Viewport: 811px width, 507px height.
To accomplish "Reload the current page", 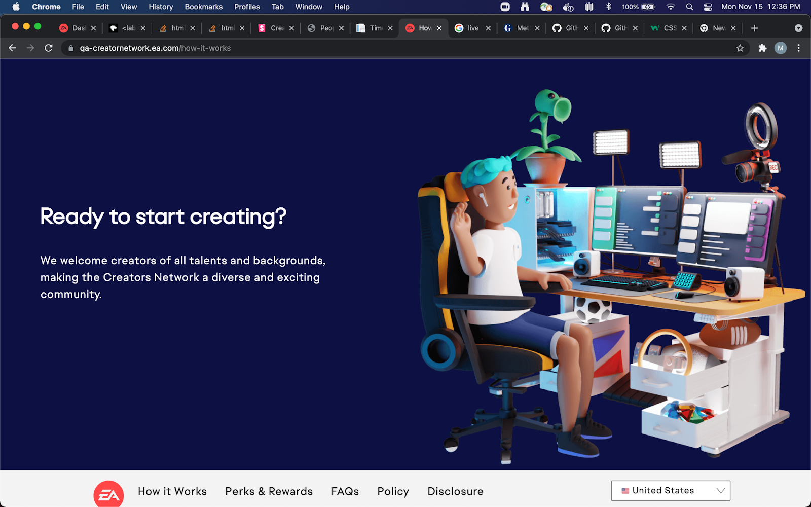I will [49, 48].
